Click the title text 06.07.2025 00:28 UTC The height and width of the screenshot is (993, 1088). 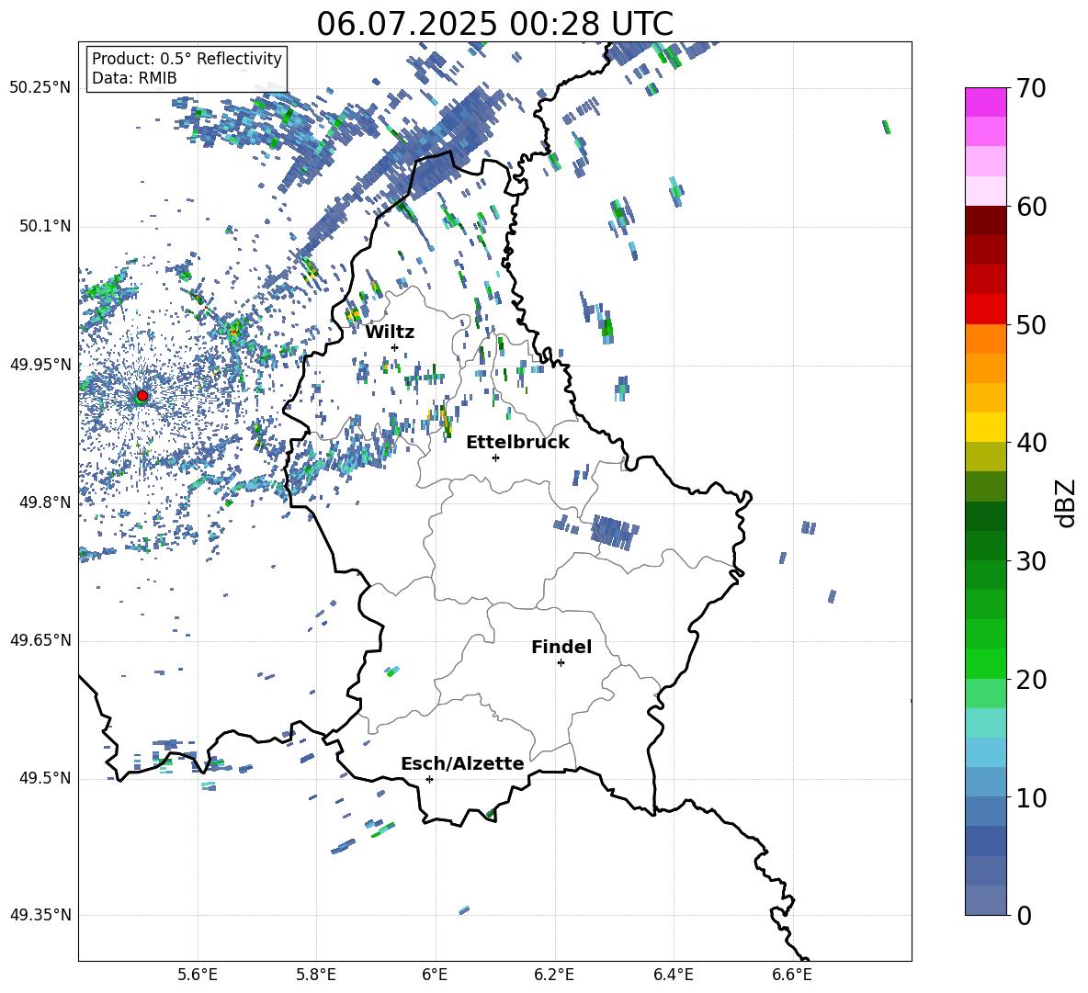pyautogui.click(x=494, y=24)
